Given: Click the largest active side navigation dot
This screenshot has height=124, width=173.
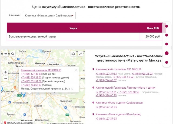Looking at the screenshot, I should point(167,53).
